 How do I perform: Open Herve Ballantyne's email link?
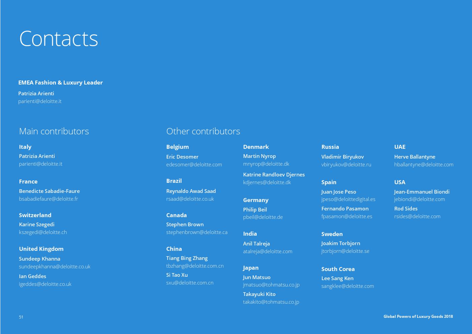424,165
